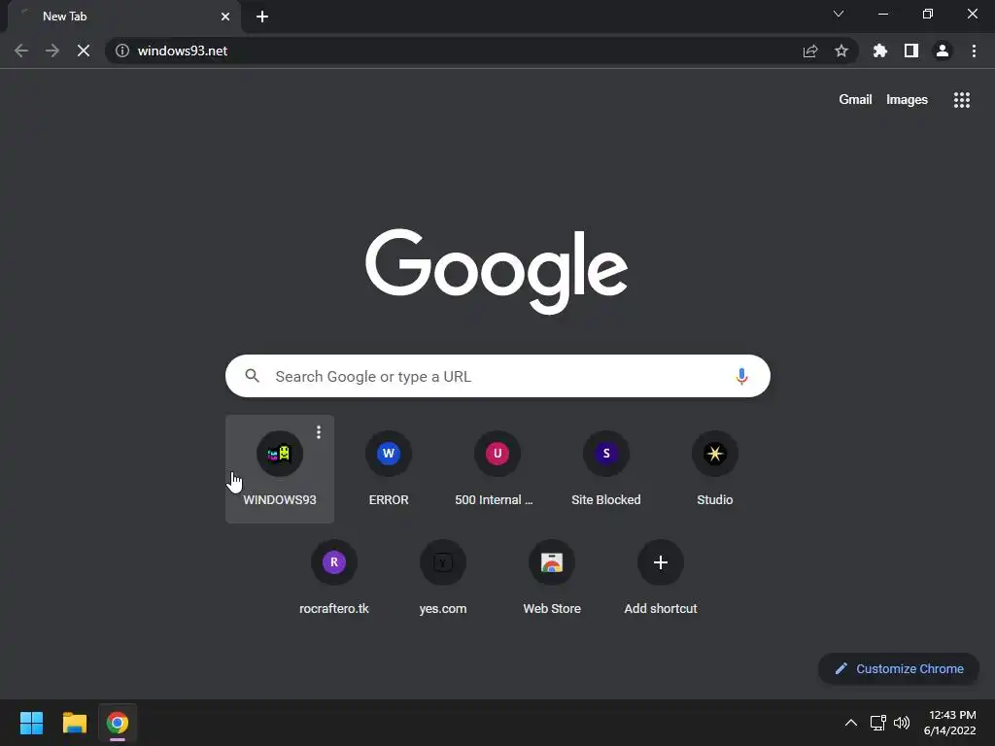This screenshot has height=746, width=995.
Task: Open network status in tray
Action: point(878,723)
